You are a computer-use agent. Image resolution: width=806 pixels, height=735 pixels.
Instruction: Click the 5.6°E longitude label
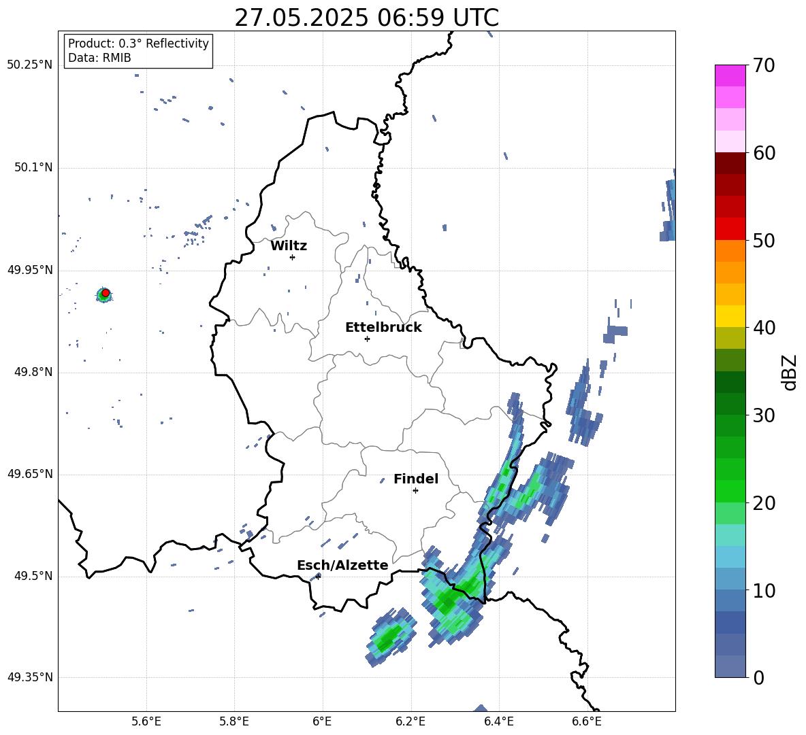coord(146,721)
